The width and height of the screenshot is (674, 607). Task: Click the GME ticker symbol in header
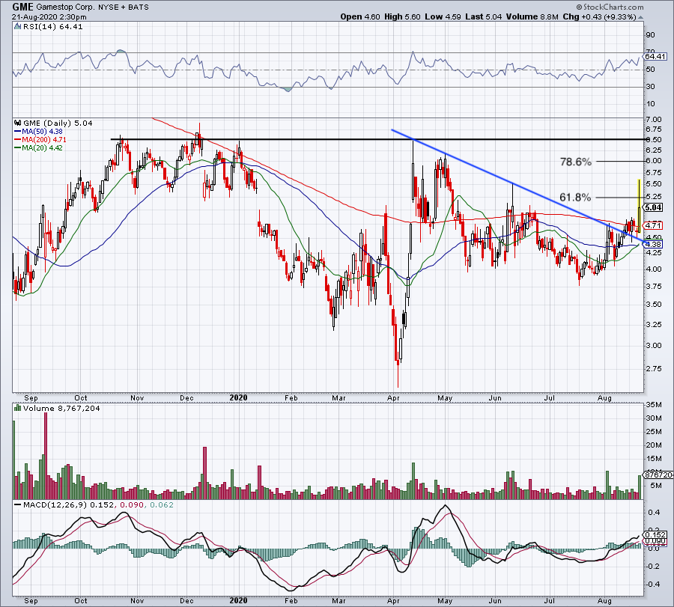pyautogui.click(x=22, y=7)
